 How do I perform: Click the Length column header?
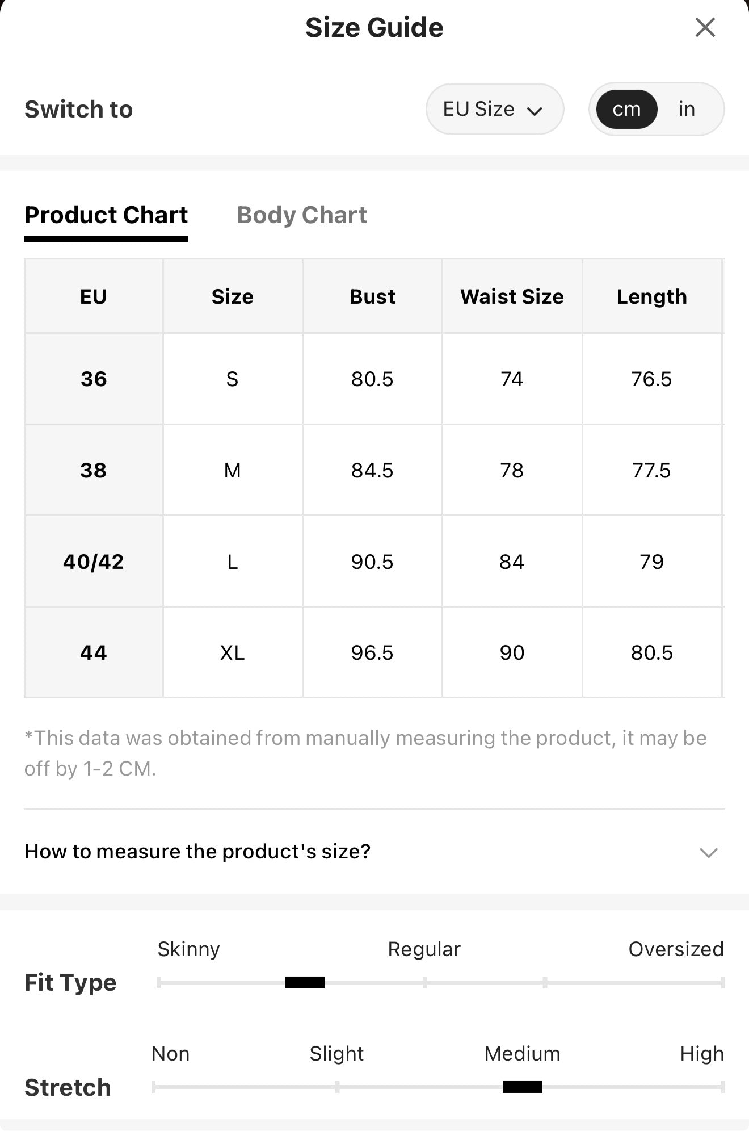click(652, 296)
